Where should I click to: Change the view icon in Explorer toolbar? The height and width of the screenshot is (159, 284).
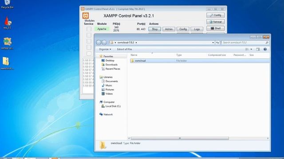(247, 49)
